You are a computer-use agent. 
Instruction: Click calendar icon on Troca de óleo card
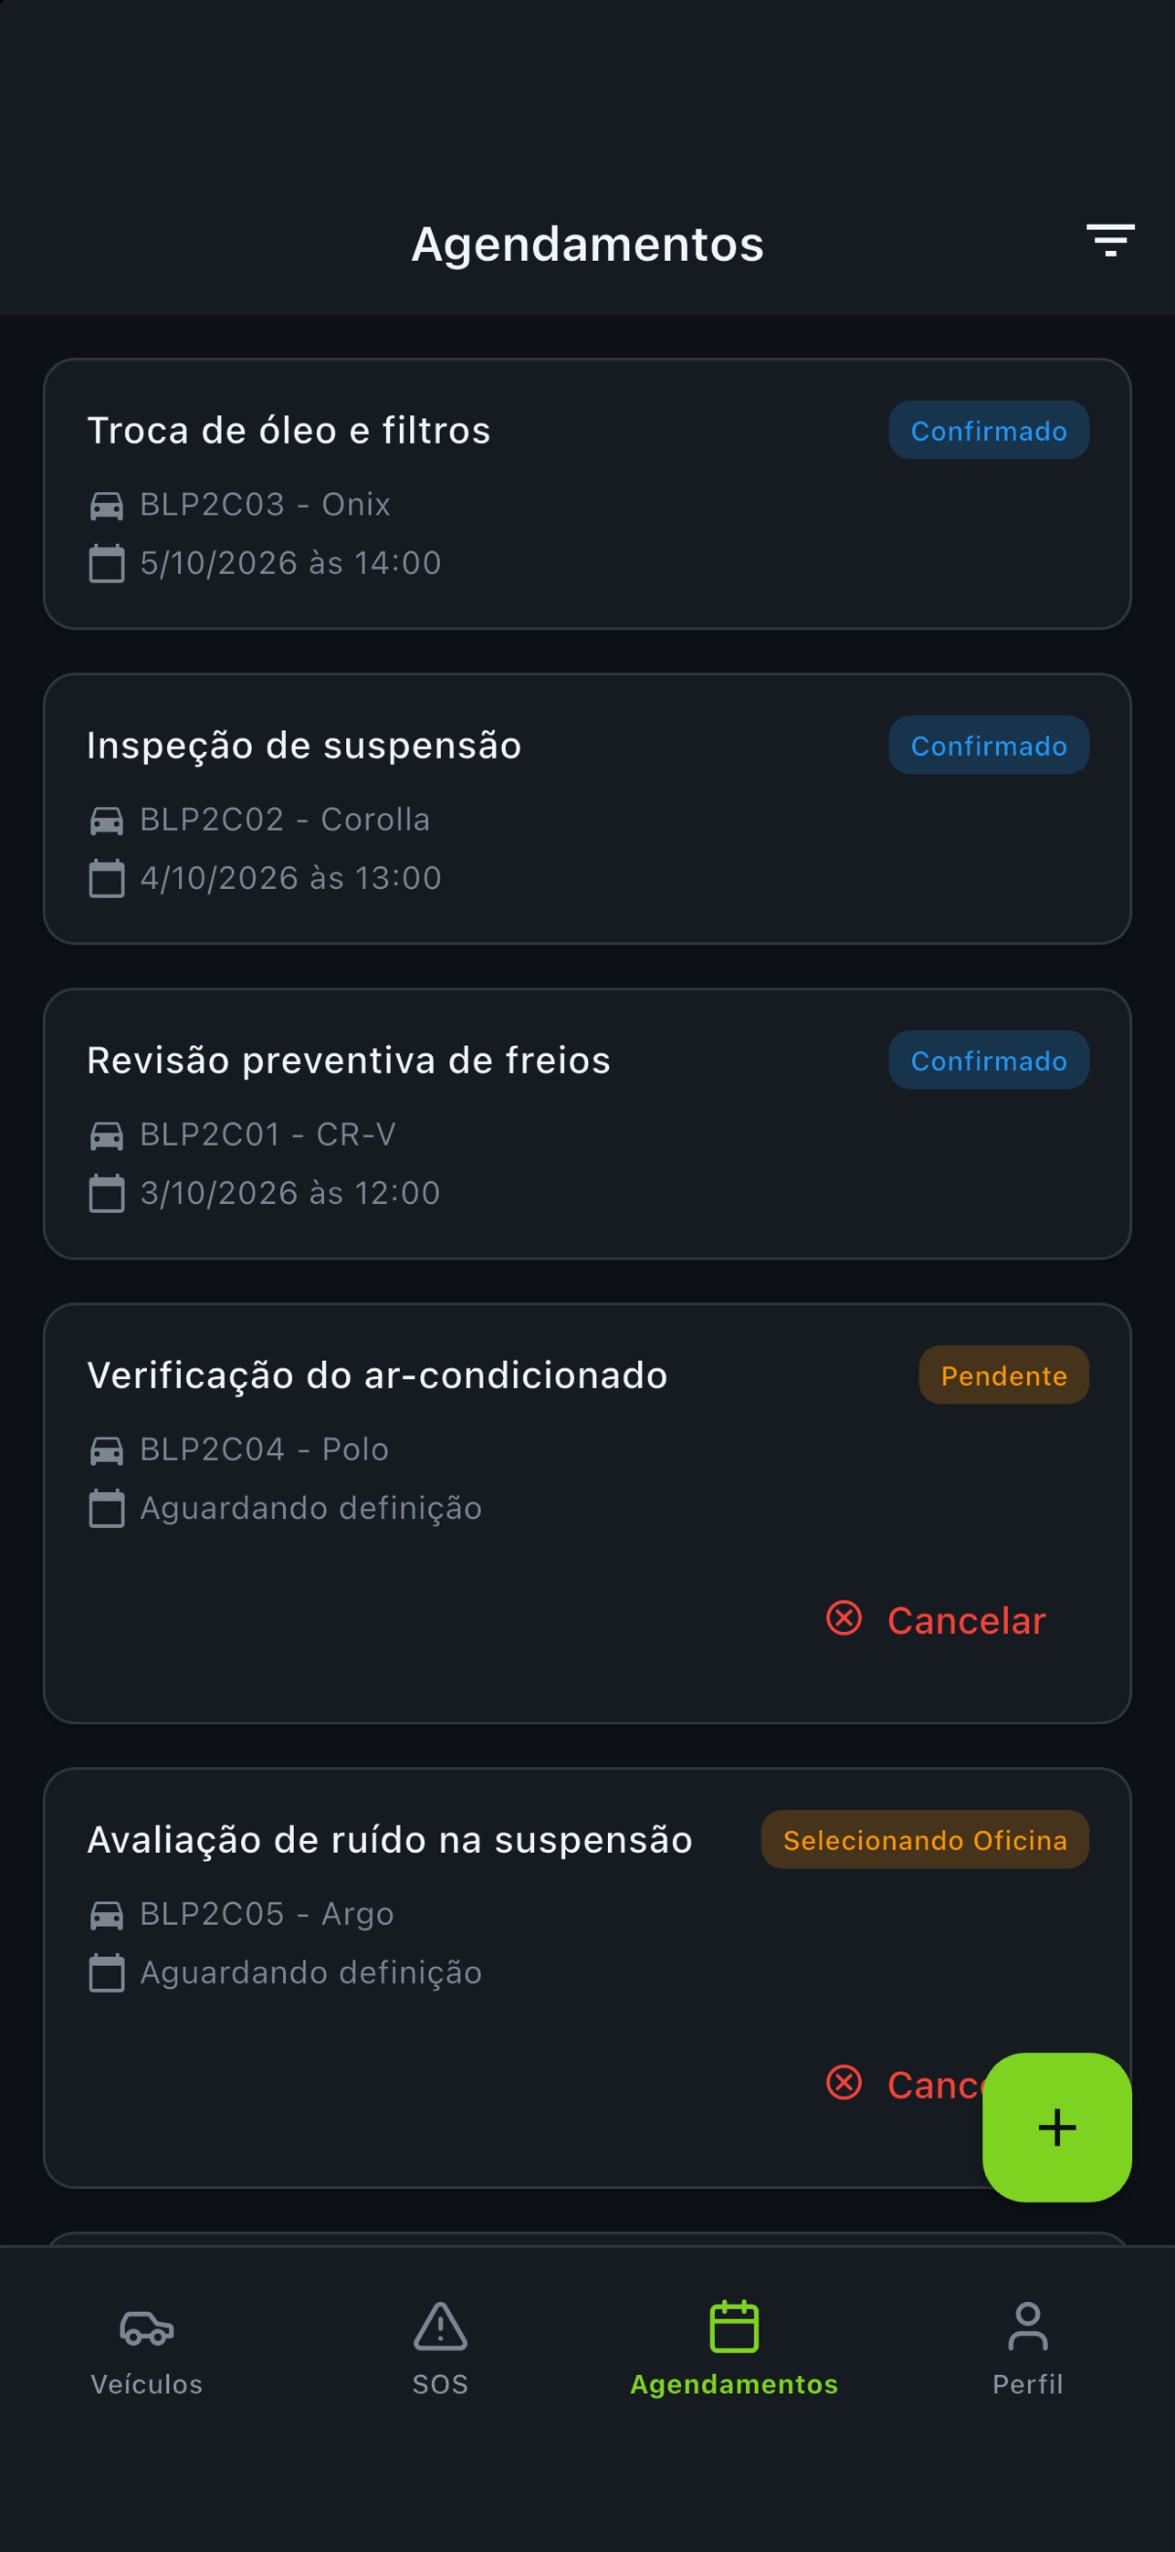[x=107, y=563]
